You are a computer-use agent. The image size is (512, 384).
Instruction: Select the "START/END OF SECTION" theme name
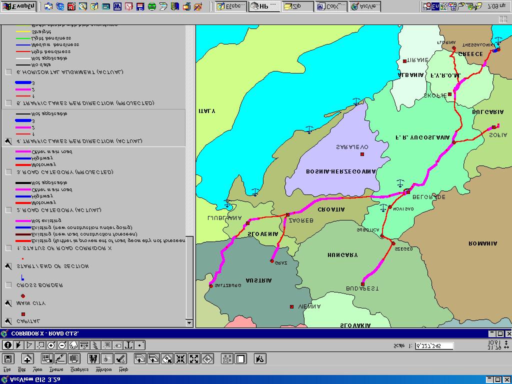coord(52,266)
